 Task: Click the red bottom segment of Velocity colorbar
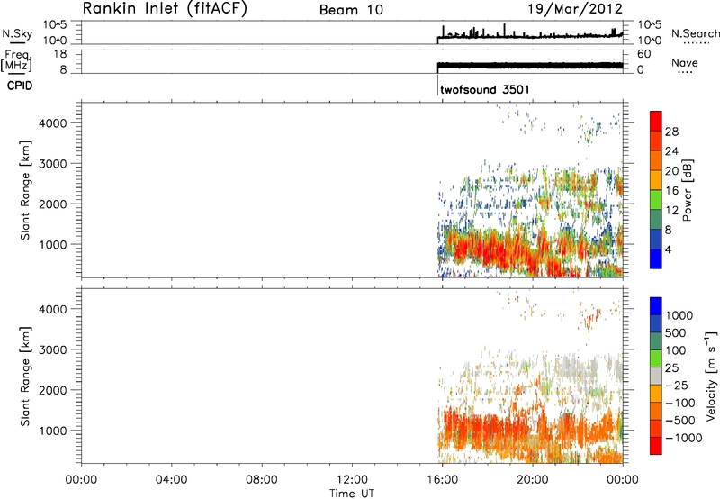pos(656,446)
